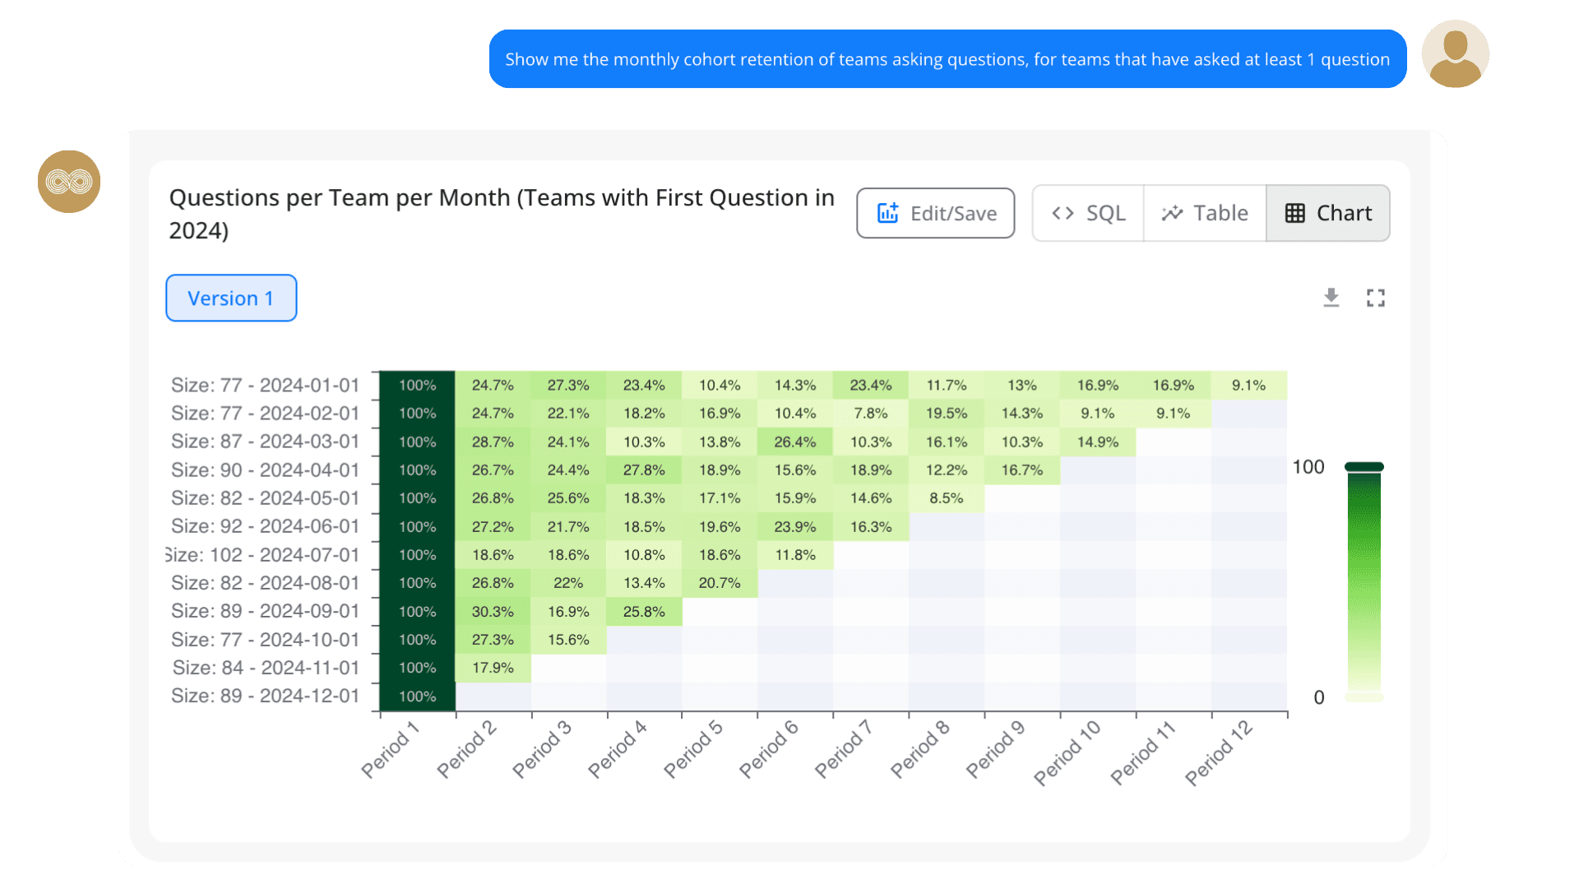The width and height of the screenshot is (1579, 888).
Task: Switch to the Table tab
Action: [x=1205, y=214]
